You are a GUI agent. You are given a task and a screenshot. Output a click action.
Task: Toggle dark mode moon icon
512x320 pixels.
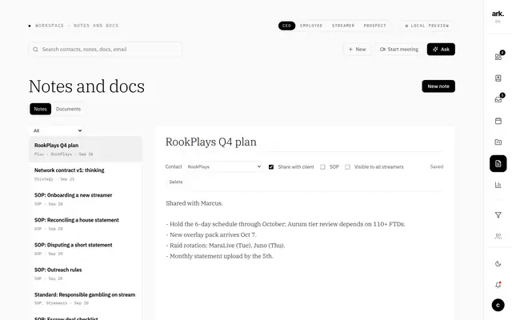click(498, 263)
